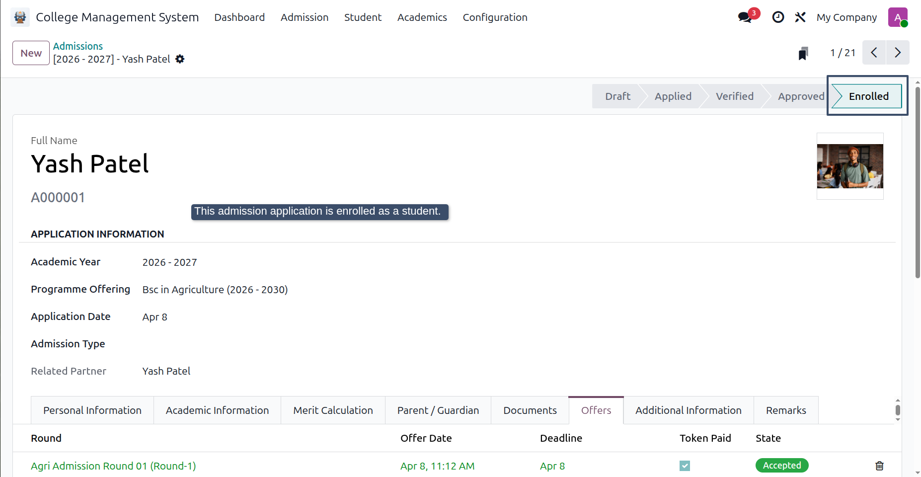Switch to the Personal Information tab
921x477 pixels.
point(92,410)
